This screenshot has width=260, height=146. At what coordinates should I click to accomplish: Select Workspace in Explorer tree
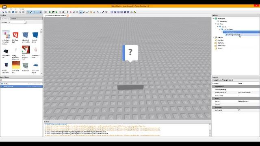[x=221, y=19]
